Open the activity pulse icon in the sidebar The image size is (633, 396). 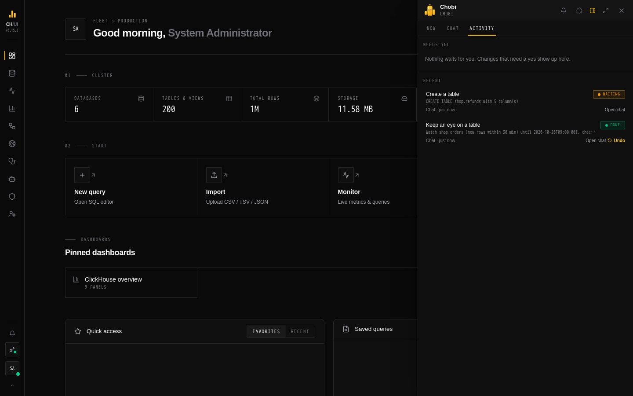[x=12, y=91]
